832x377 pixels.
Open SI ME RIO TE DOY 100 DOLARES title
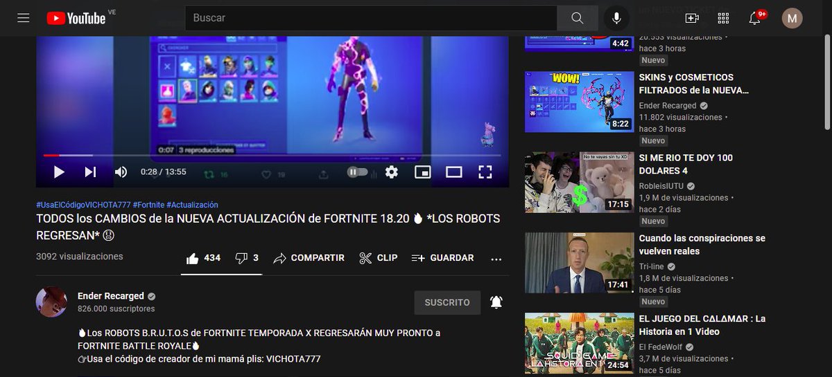[x=686, y=164]
